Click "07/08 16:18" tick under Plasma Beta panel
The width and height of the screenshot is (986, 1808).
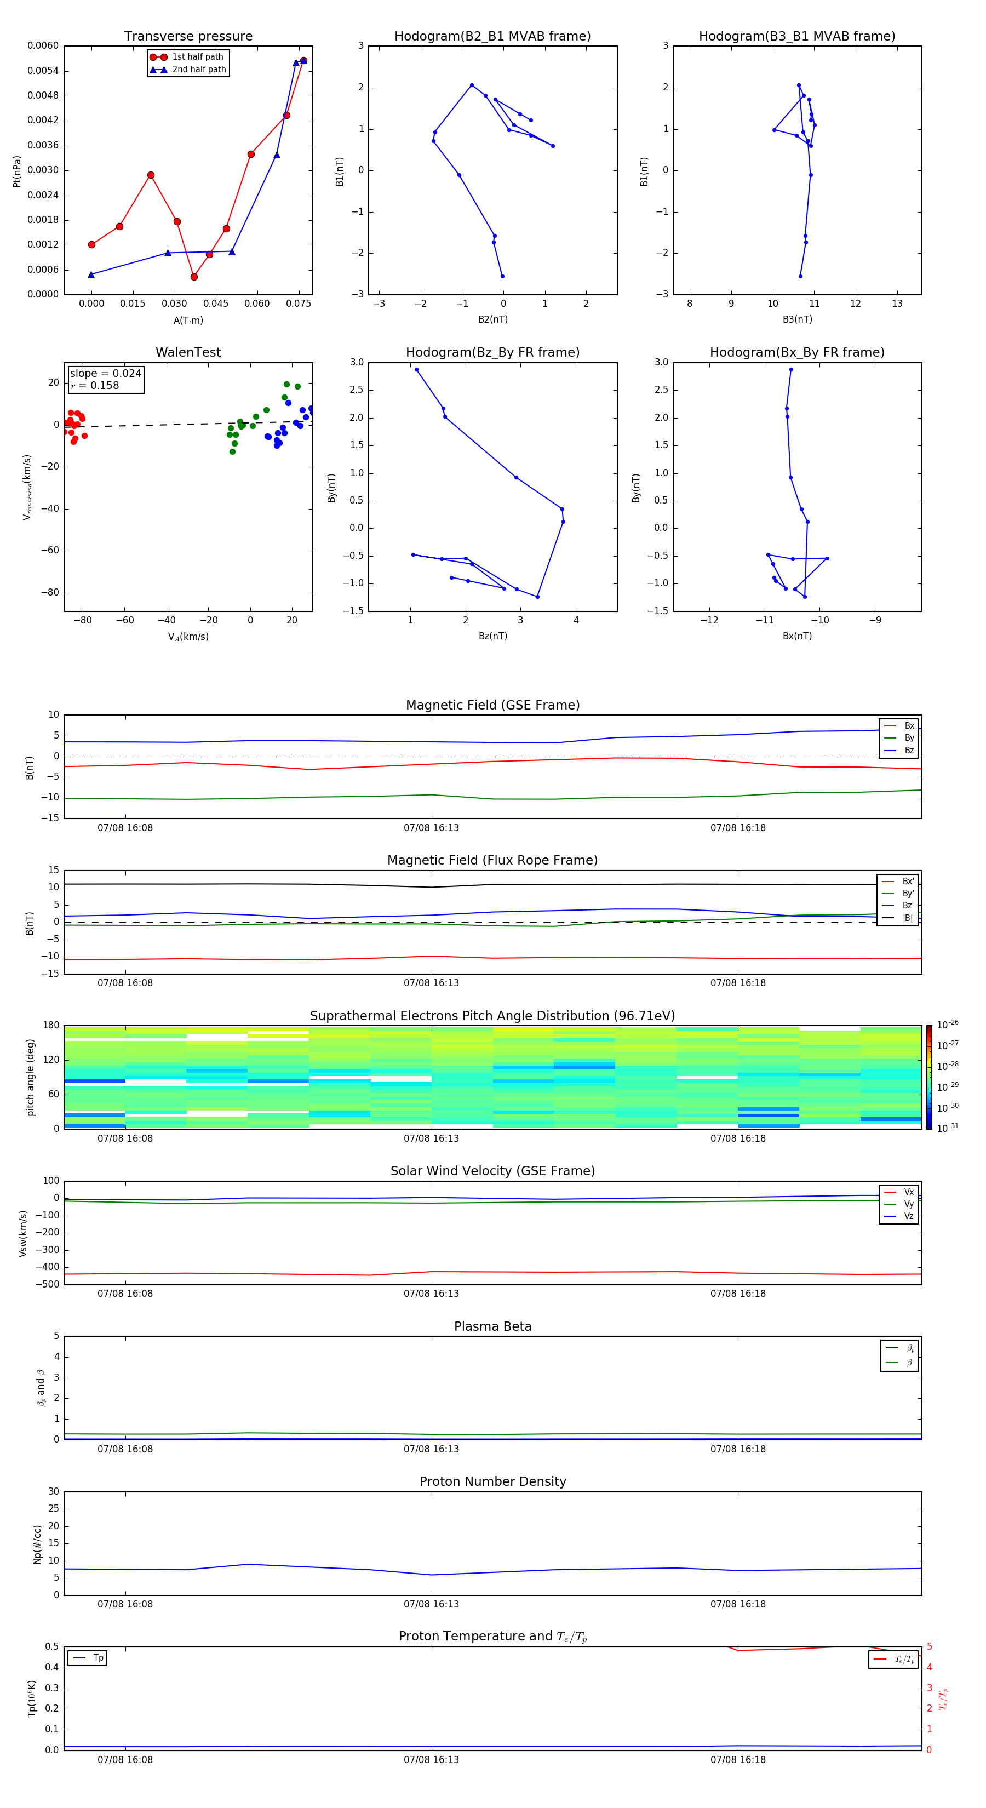[x=737, y=1449]
